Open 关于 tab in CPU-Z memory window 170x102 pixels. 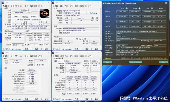click(x=39, y=56)
